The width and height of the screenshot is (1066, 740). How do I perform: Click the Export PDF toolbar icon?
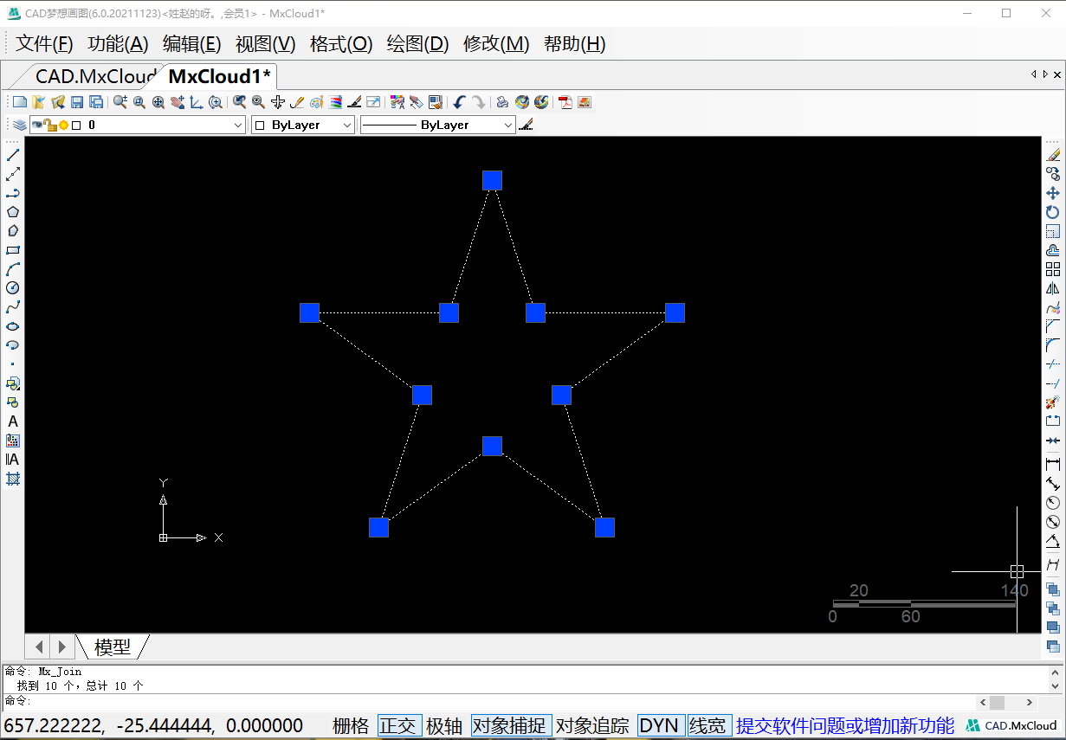pyautogui.click(x=565, y=102)
